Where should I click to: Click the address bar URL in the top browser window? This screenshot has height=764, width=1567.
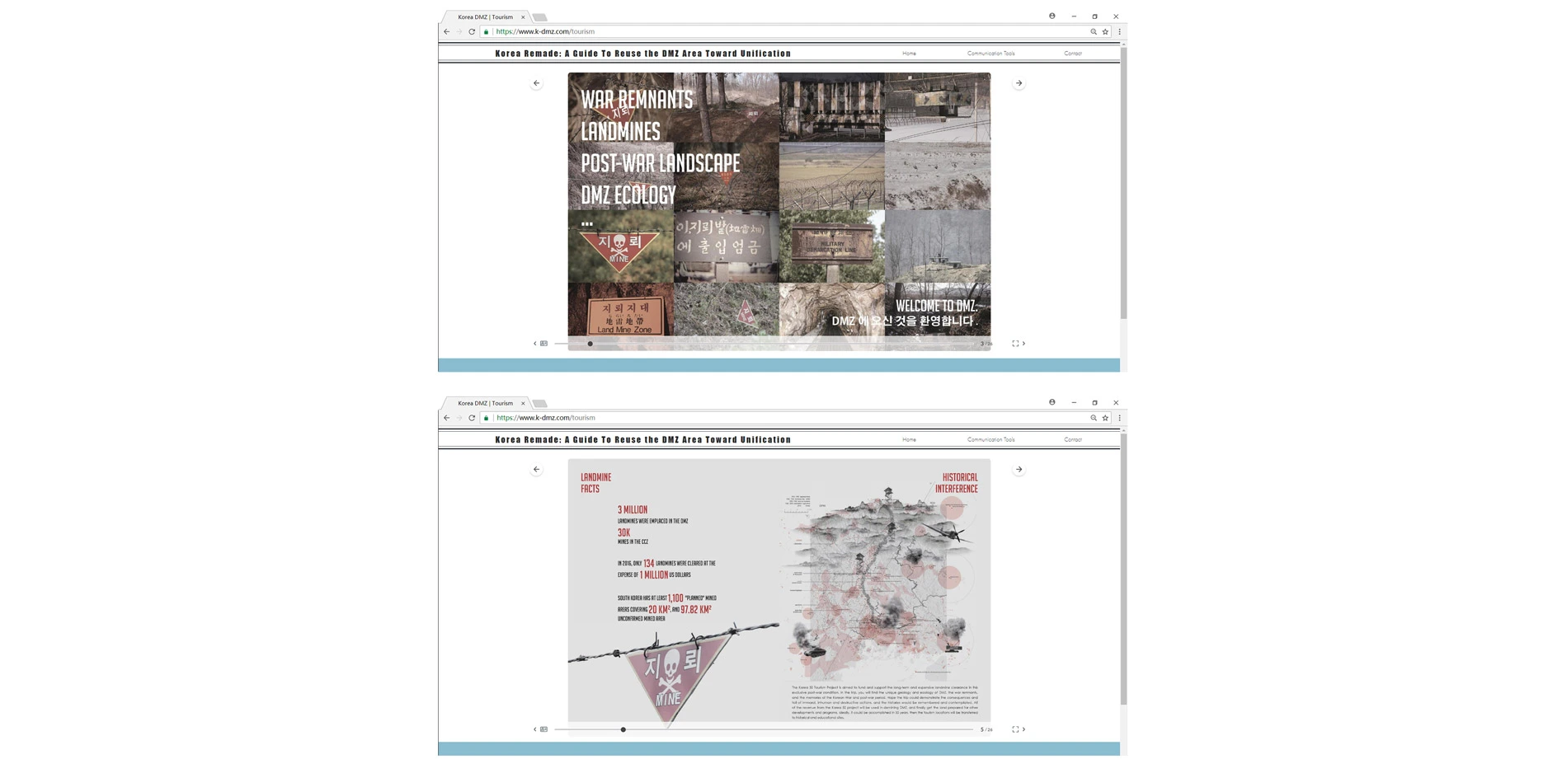point(545,32)
